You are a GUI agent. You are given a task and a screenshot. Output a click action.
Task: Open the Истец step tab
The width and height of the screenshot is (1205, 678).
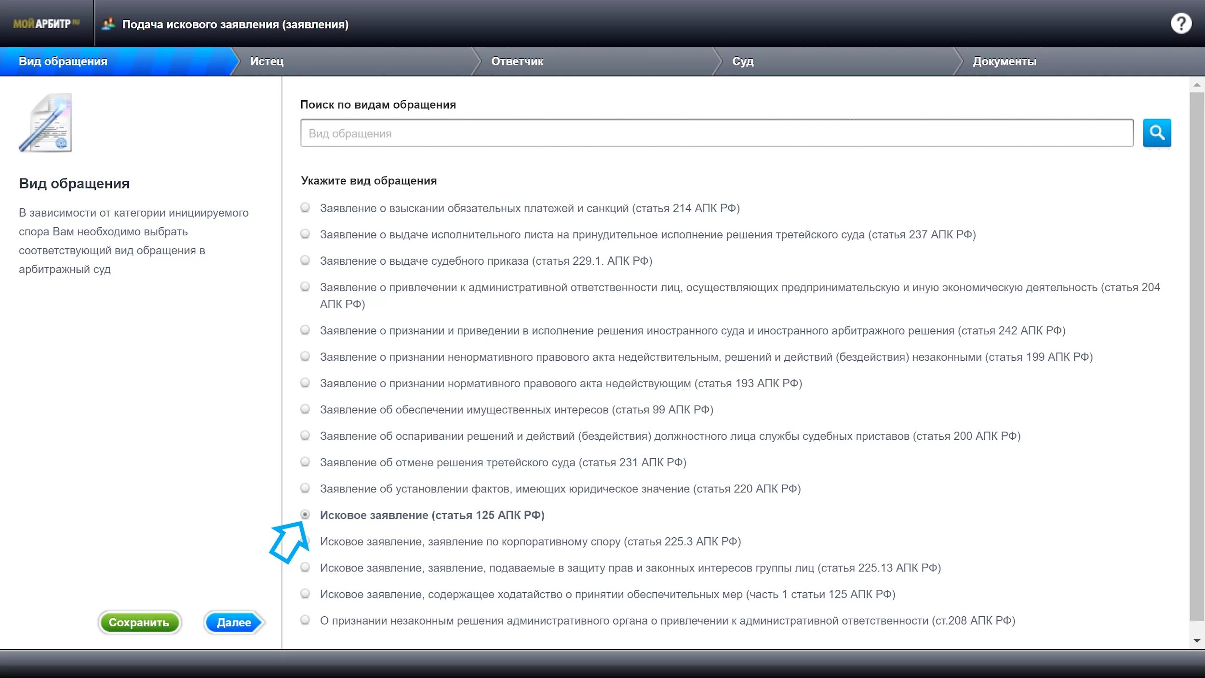(x=267, y=61)
